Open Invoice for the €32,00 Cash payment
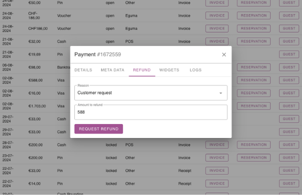The width and height of the screenshot is (302, 195). click(217, 42)
